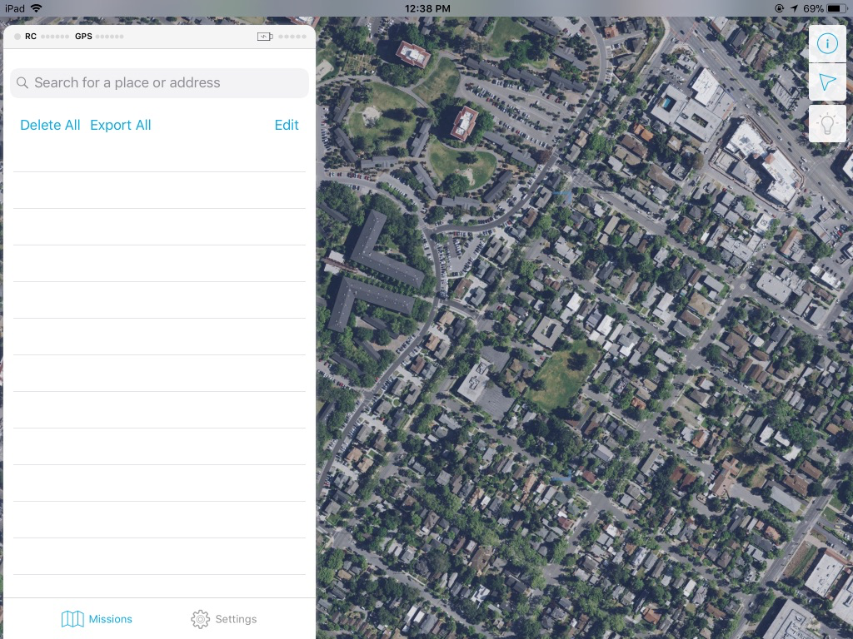Screen dimensions: 853x639
Task: Switch to the Missions tab label
Action: click(111, 619)
